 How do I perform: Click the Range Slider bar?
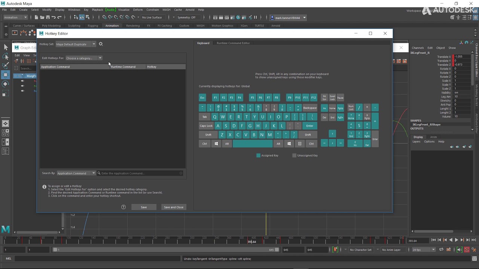coord(166,250)
